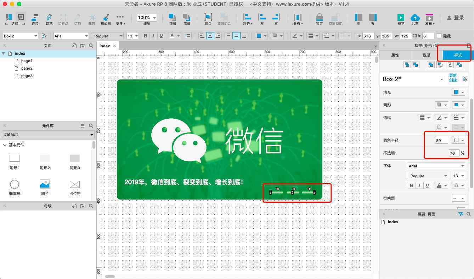474x279 pixels.
Task: Switch to the 说明 notes tab
Action: pos(427,55)
